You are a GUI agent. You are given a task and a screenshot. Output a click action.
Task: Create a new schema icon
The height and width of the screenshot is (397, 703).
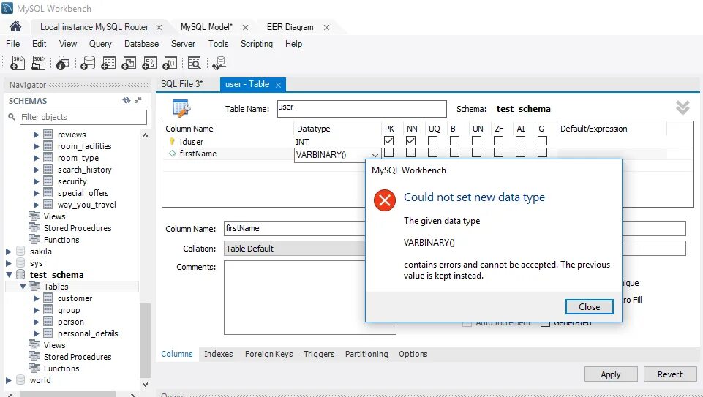pos(88,63)
